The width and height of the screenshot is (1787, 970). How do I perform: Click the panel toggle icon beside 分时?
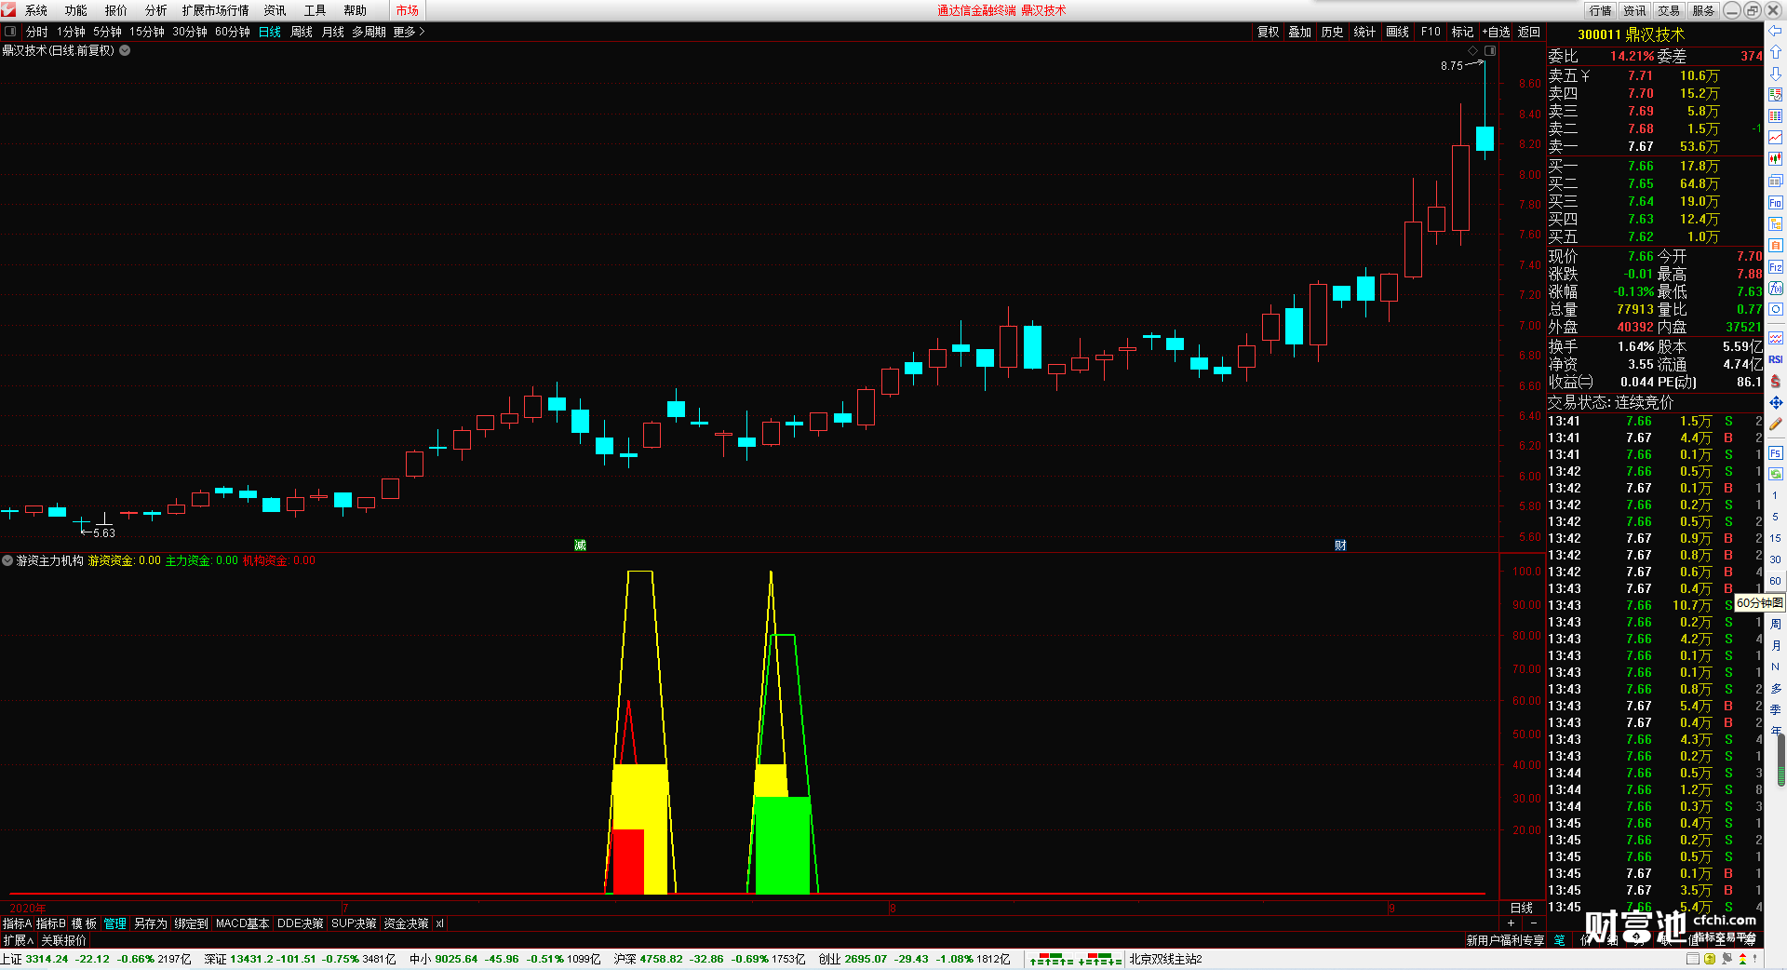(x=10, y=32)
